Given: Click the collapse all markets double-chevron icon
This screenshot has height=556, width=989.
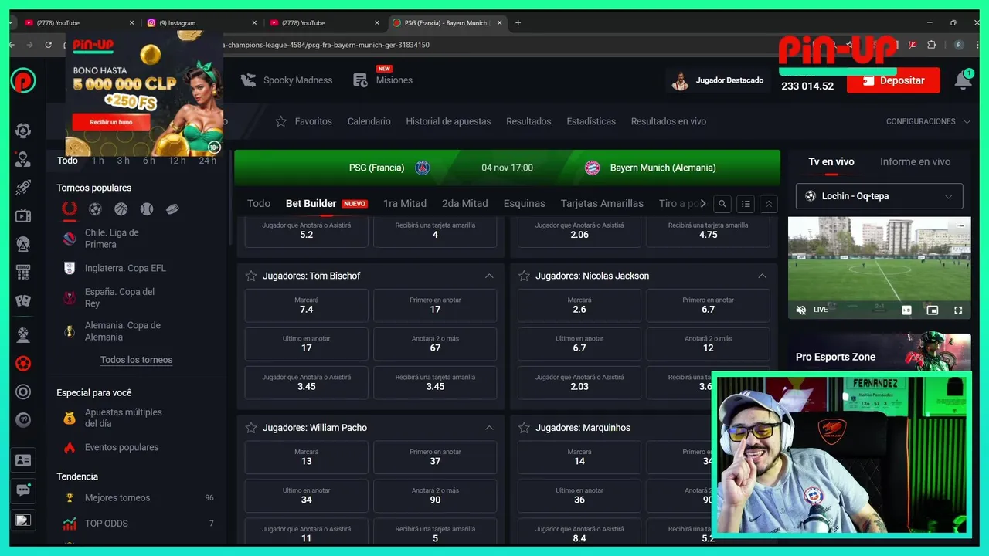Looking at the screenshot, I should [769, 204].
